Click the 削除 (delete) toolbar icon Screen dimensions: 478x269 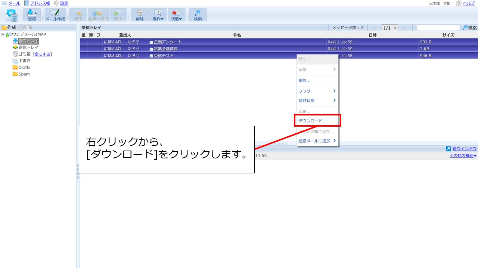pyautogui.click(x=139, y=15)
